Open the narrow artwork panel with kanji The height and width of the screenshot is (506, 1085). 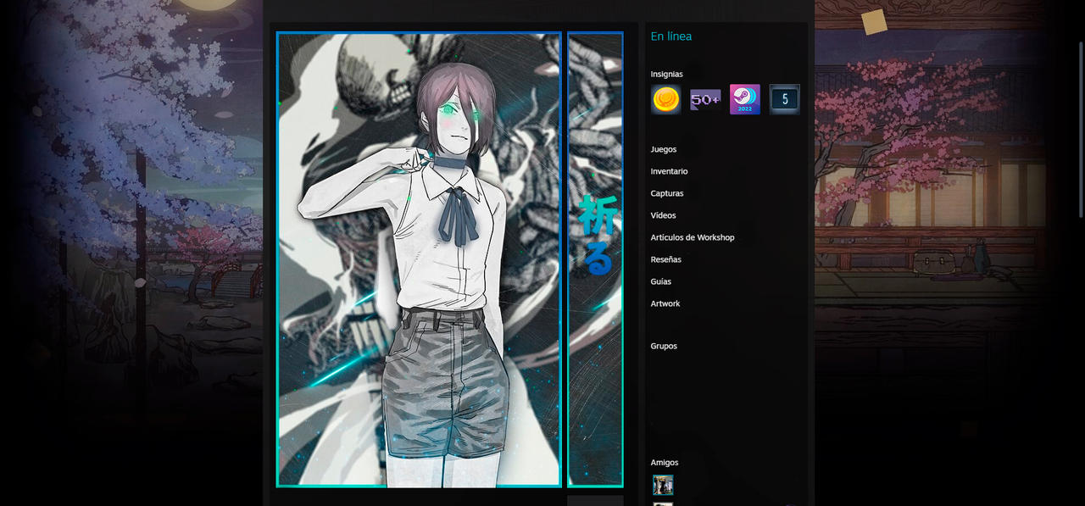click(595, 259)
